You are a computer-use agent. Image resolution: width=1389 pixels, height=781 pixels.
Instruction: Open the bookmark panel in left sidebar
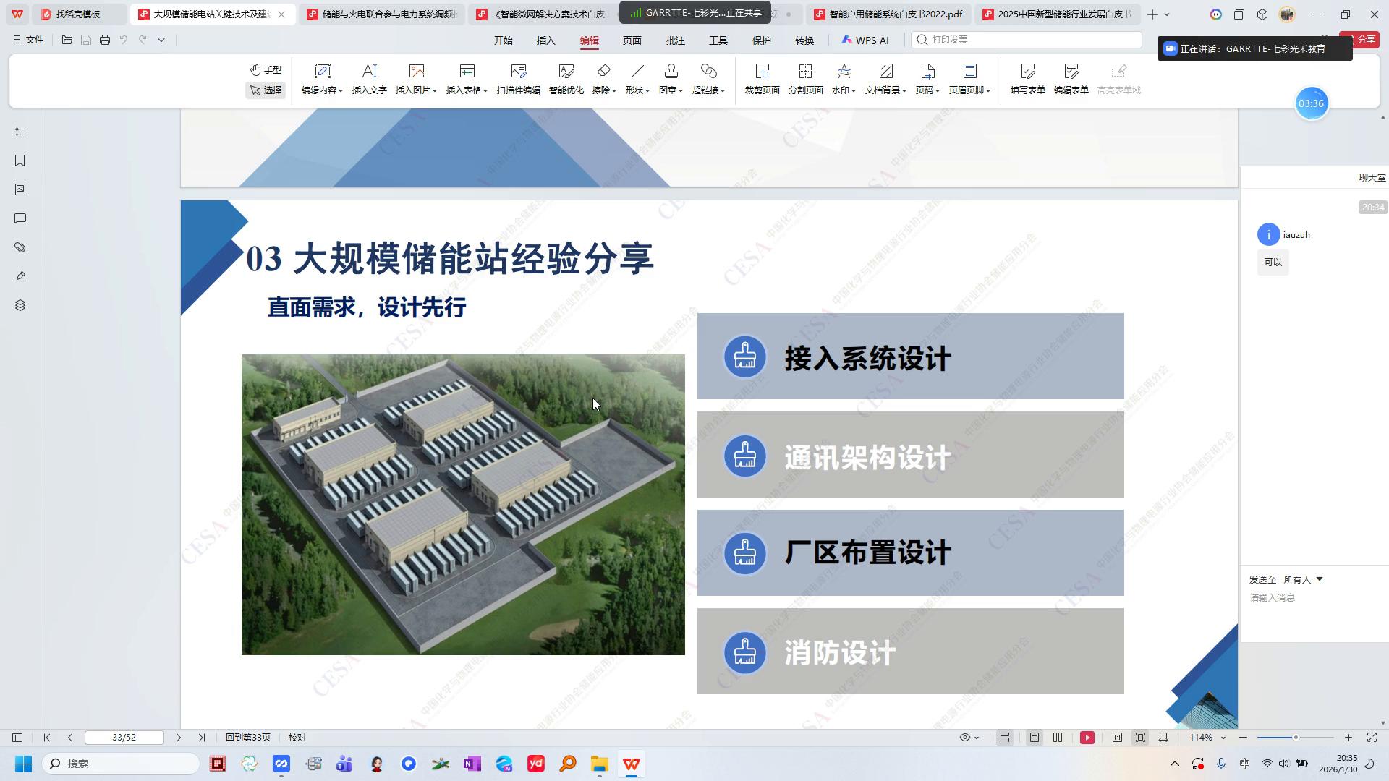(x=20, y=161)
